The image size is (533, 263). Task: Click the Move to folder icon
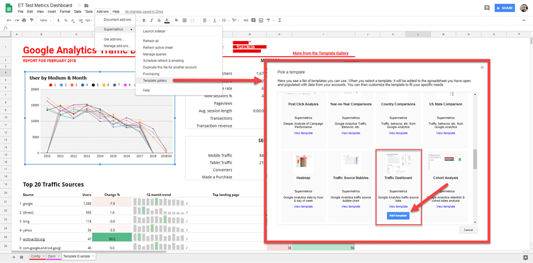tap(87, 5)
